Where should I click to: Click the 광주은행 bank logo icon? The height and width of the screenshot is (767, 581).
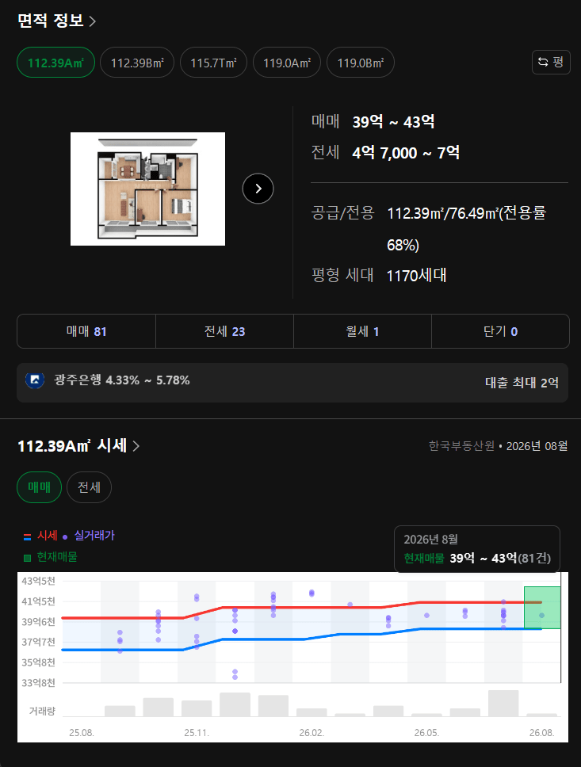click(35, 380)
